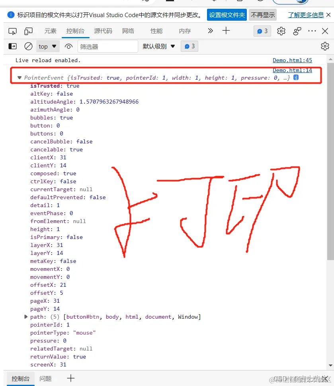Expand the path array triangle
Image resolution: width=334 pixels, height=386 pixels.
pyautogui.click(x=26, y=317)
